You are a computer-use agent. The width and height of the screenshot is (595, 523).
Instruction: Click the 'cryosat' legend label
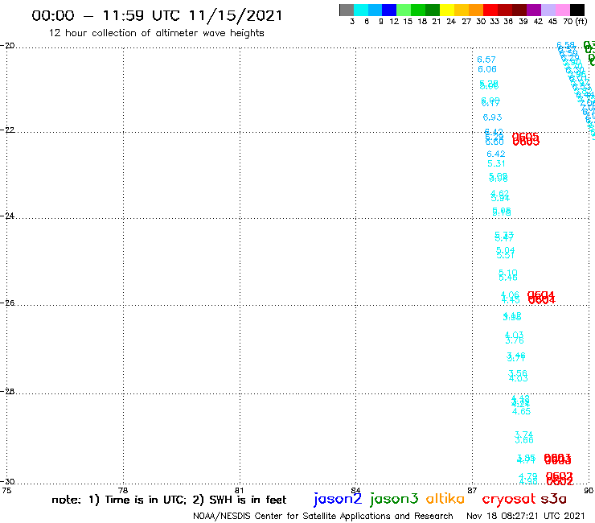pos(508,499)
